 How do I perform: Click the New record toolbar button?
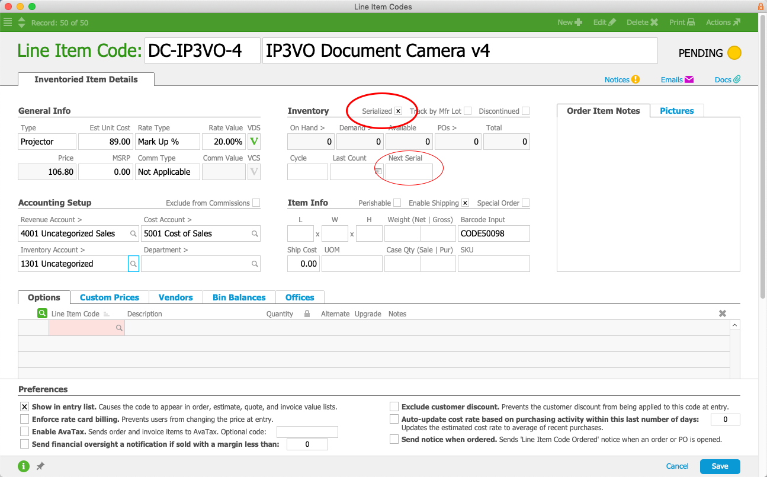(x=570, y=23)
